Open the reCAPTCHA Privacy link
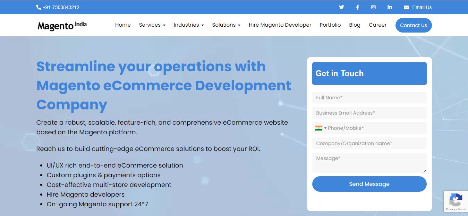Screen dimensions: 468x216 coord(450,209)
